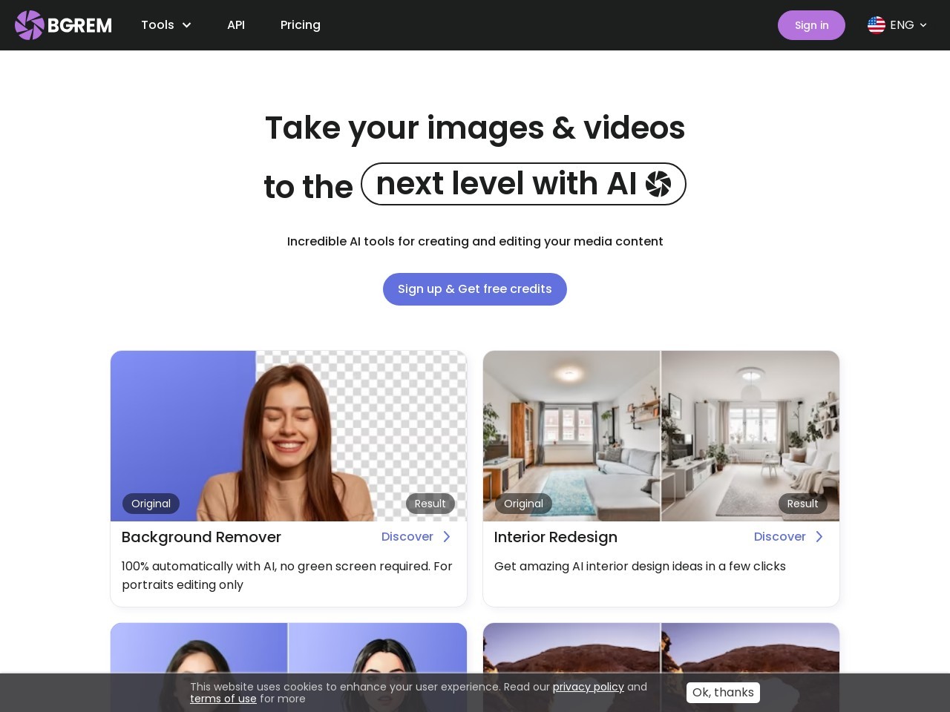The image size is (950, 712).
Task: Open the API page
Action: 236,25
